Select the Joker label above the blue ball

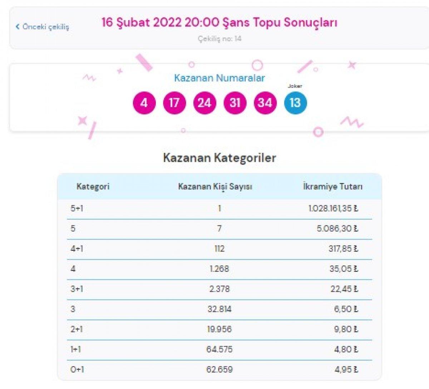294,86
